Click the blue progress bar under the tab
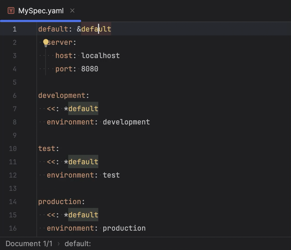291x250 pixels. (41, 20)
